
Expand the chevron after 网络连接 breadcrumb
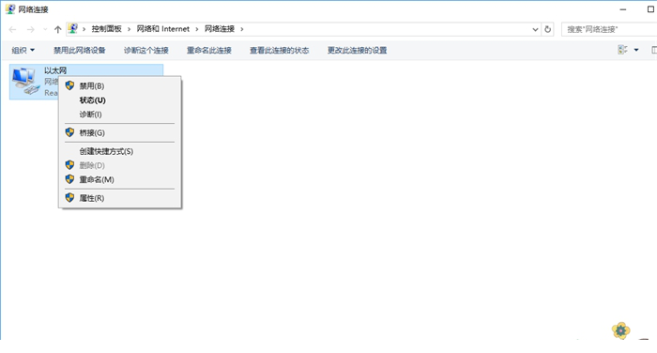tap(242, 29)
